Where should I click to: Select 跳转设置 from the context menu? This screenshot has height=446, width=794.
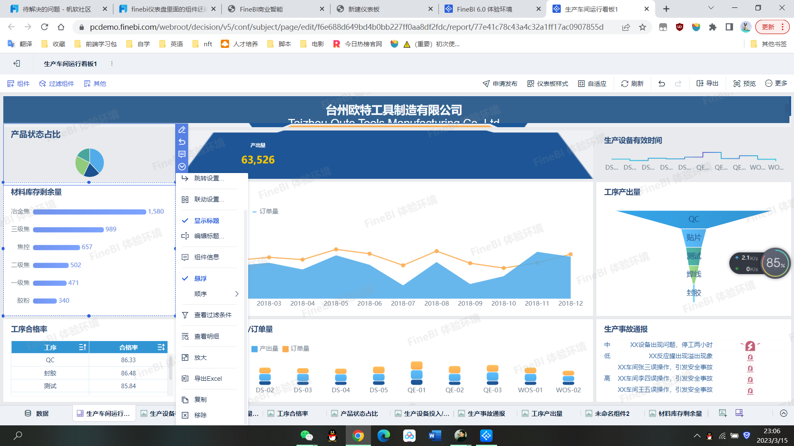pos(209,178)
